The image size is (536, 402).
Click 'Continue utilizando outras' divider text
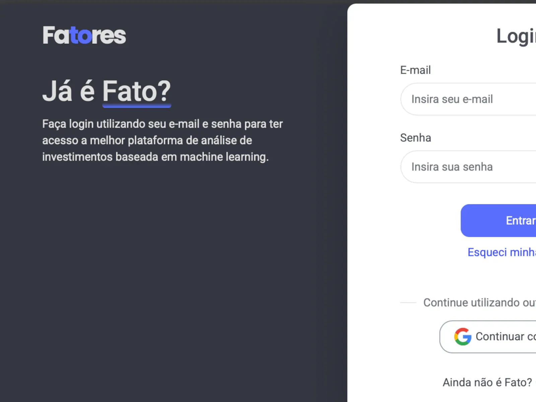[x=478, y=303]
